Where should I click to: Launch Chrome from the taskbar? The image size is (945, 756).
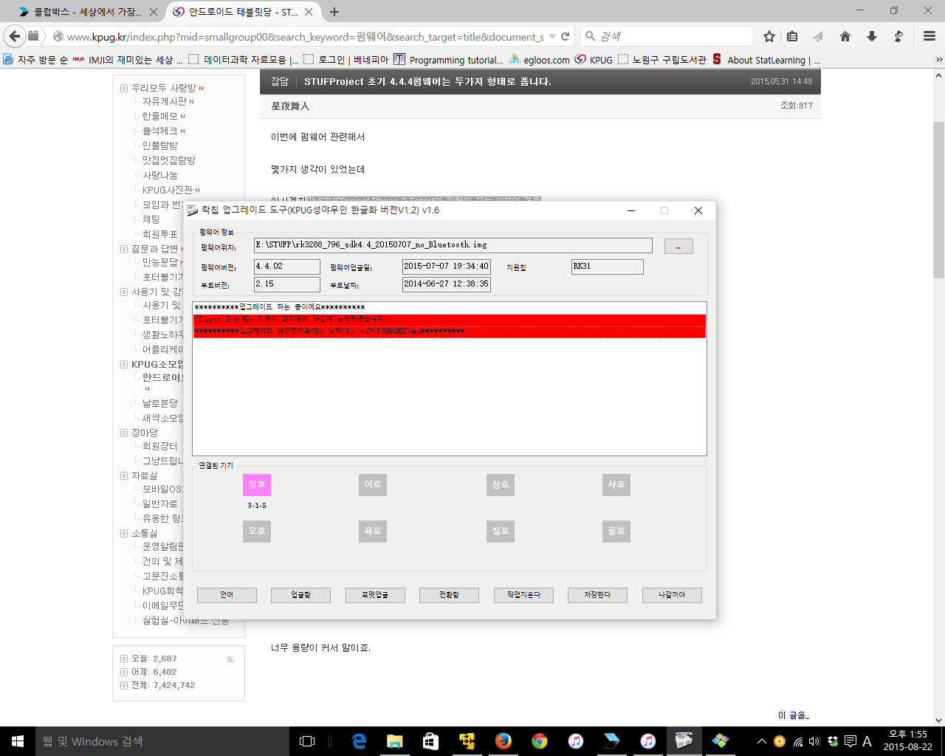pos(540,741)
